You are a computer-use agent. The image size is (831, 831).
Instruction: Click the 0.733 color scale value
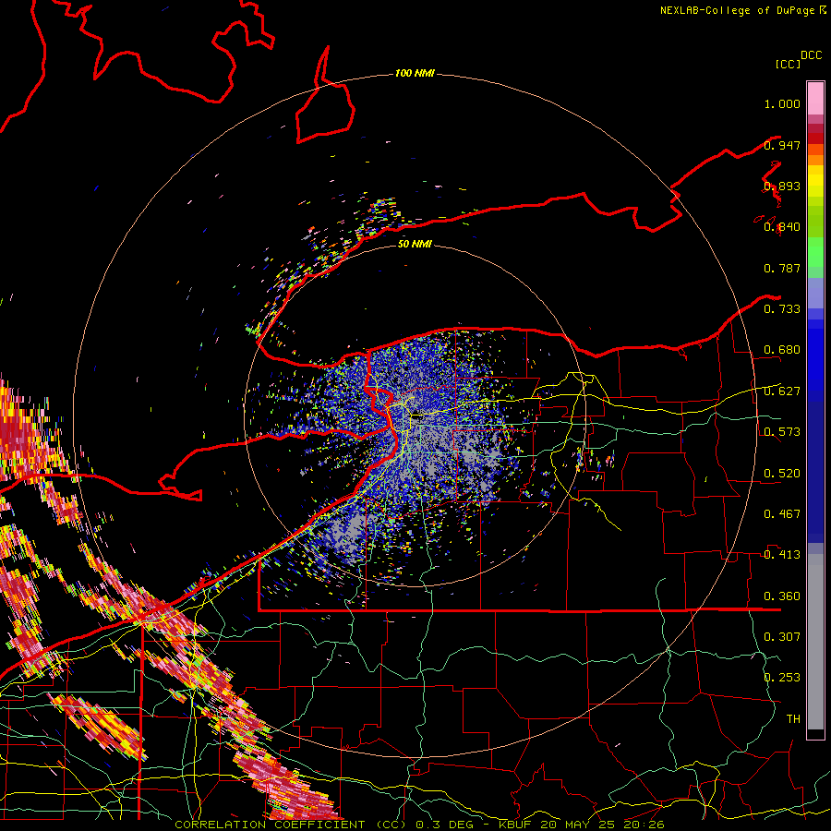[782, 309]
